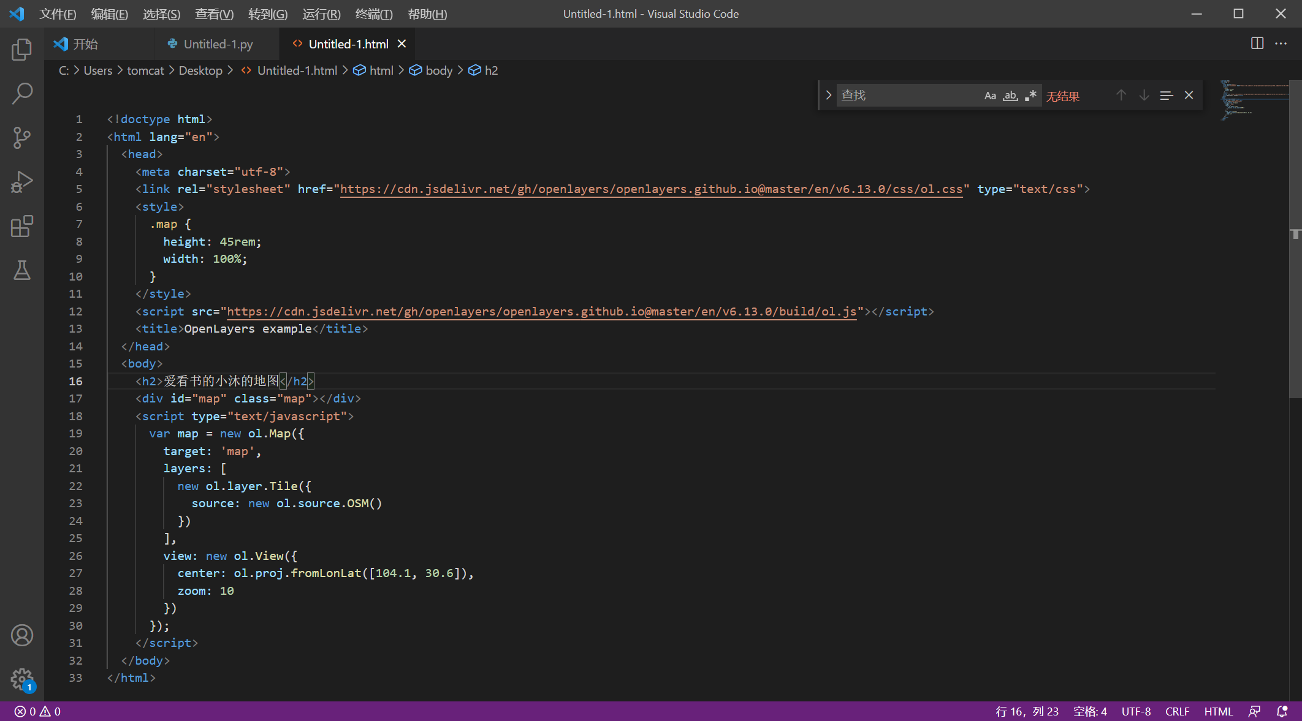This screenshot has width=1302, height=721.
Task: Open the editor more actions ellipsis
Action: [1281, 43]
